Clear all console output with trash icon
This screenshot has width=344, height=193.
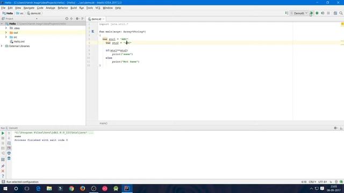pos(9,158)
